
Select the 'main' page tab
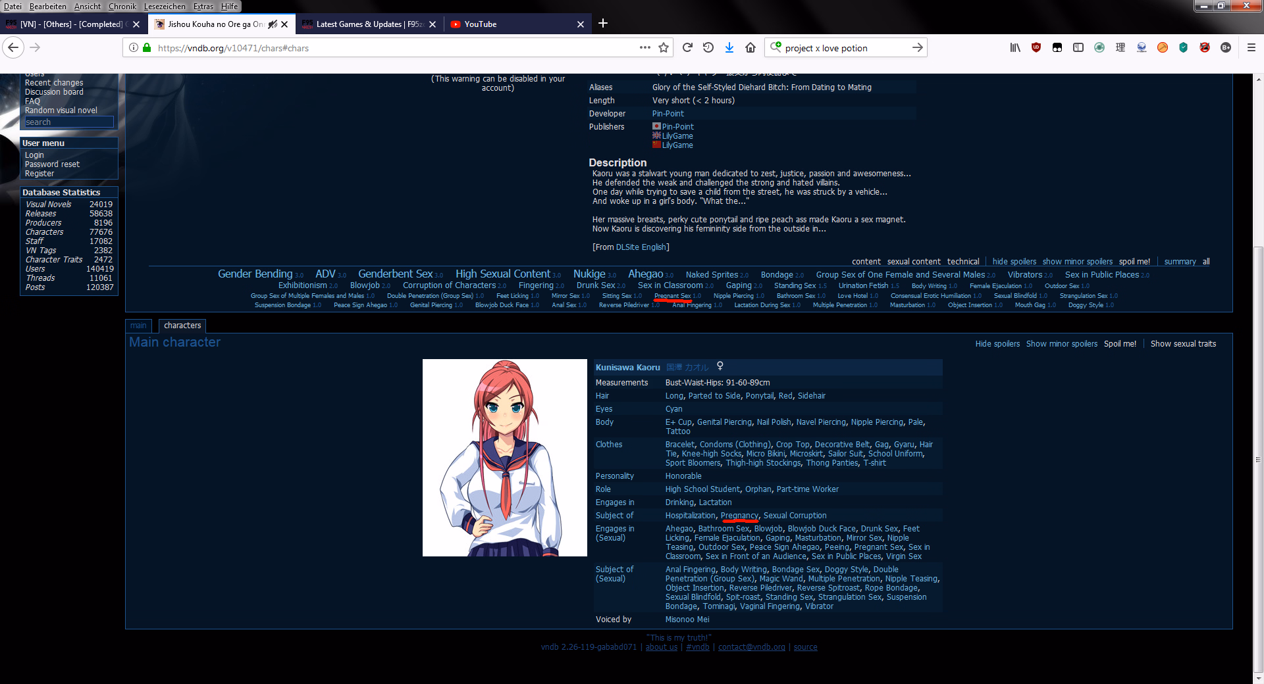coord(138,326)
